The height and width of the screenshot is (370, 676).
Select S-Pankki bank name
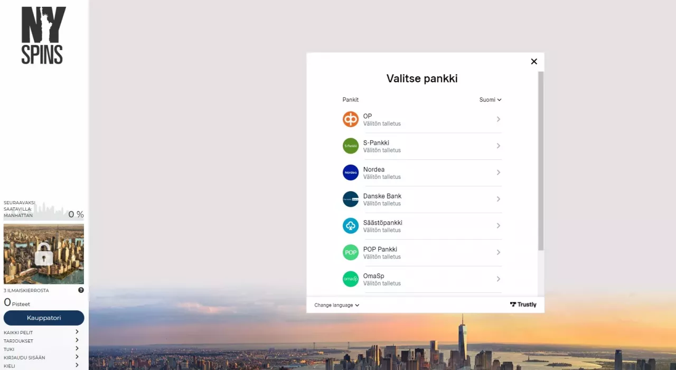(376, 143)
